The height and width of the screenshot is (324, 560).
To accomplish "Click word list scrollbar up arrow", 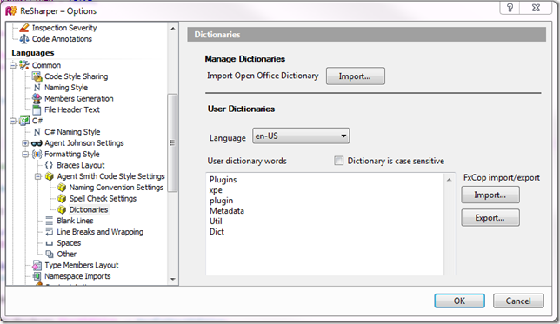I will [x=450, y=180].
